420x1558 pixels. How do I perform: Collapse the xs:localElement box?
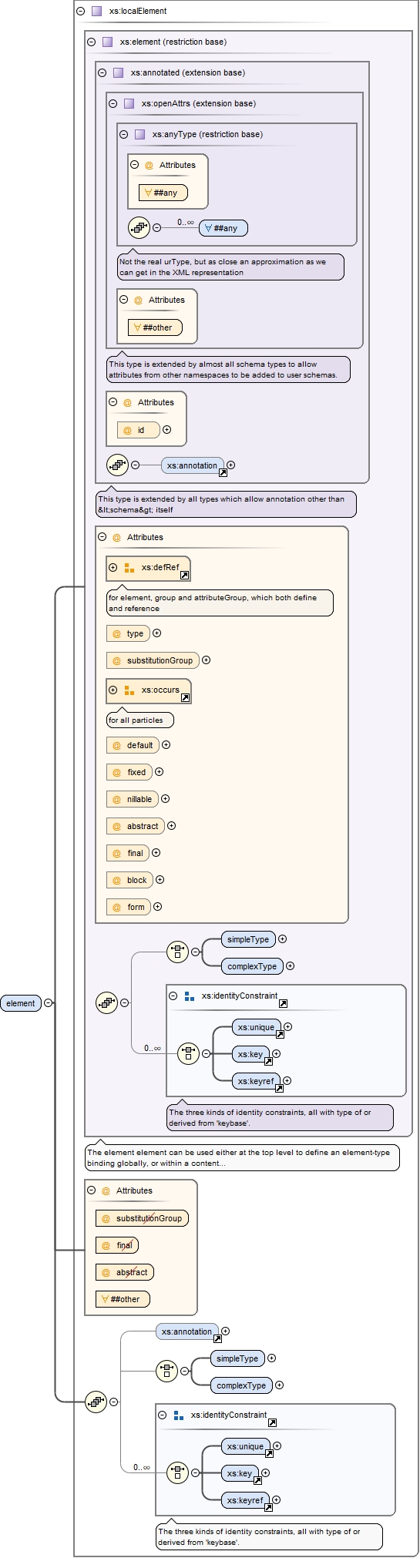81,11
